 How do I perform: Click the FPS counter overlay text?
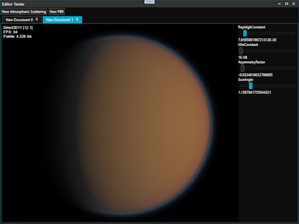click(x=11, y=32)
